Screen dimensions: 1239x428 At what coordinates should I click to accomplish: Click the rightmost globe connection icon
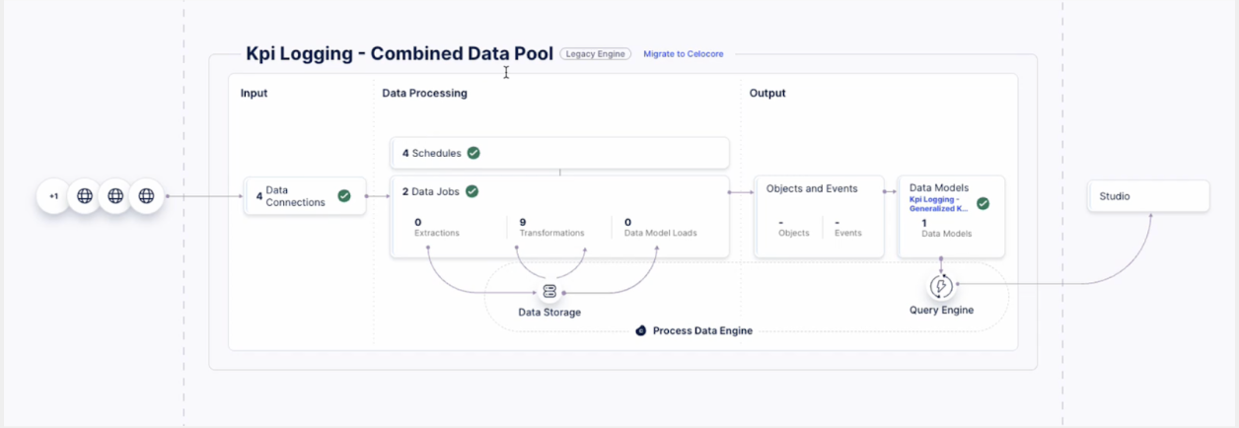click(146, 196)
